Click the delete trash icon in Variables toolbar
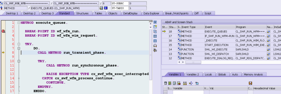The width and height of the screenshot is (281, 94). click(166, 83)
